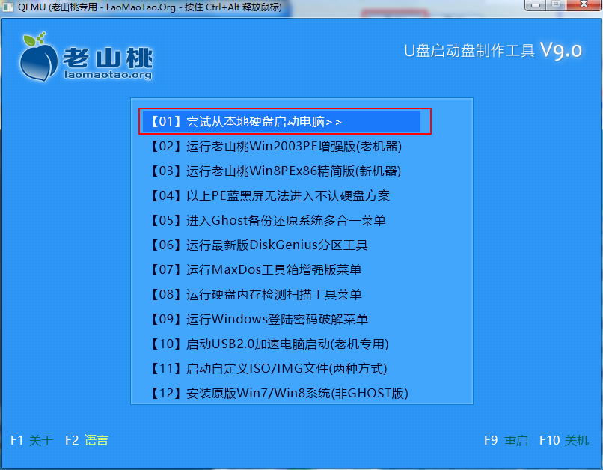
Task: Select 【01】尝试从本地硬盘启动电脑 menu entry
Action: (281, 121)
